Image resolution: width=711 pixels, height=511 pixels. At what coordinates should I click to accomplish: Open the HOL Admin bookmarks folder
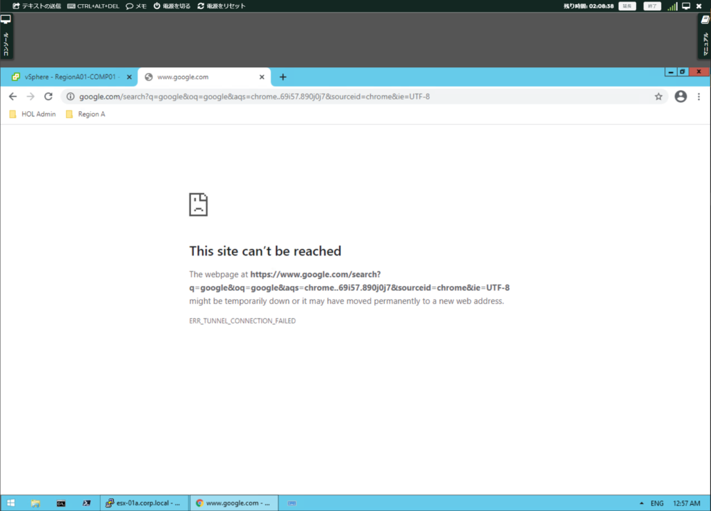33,114
